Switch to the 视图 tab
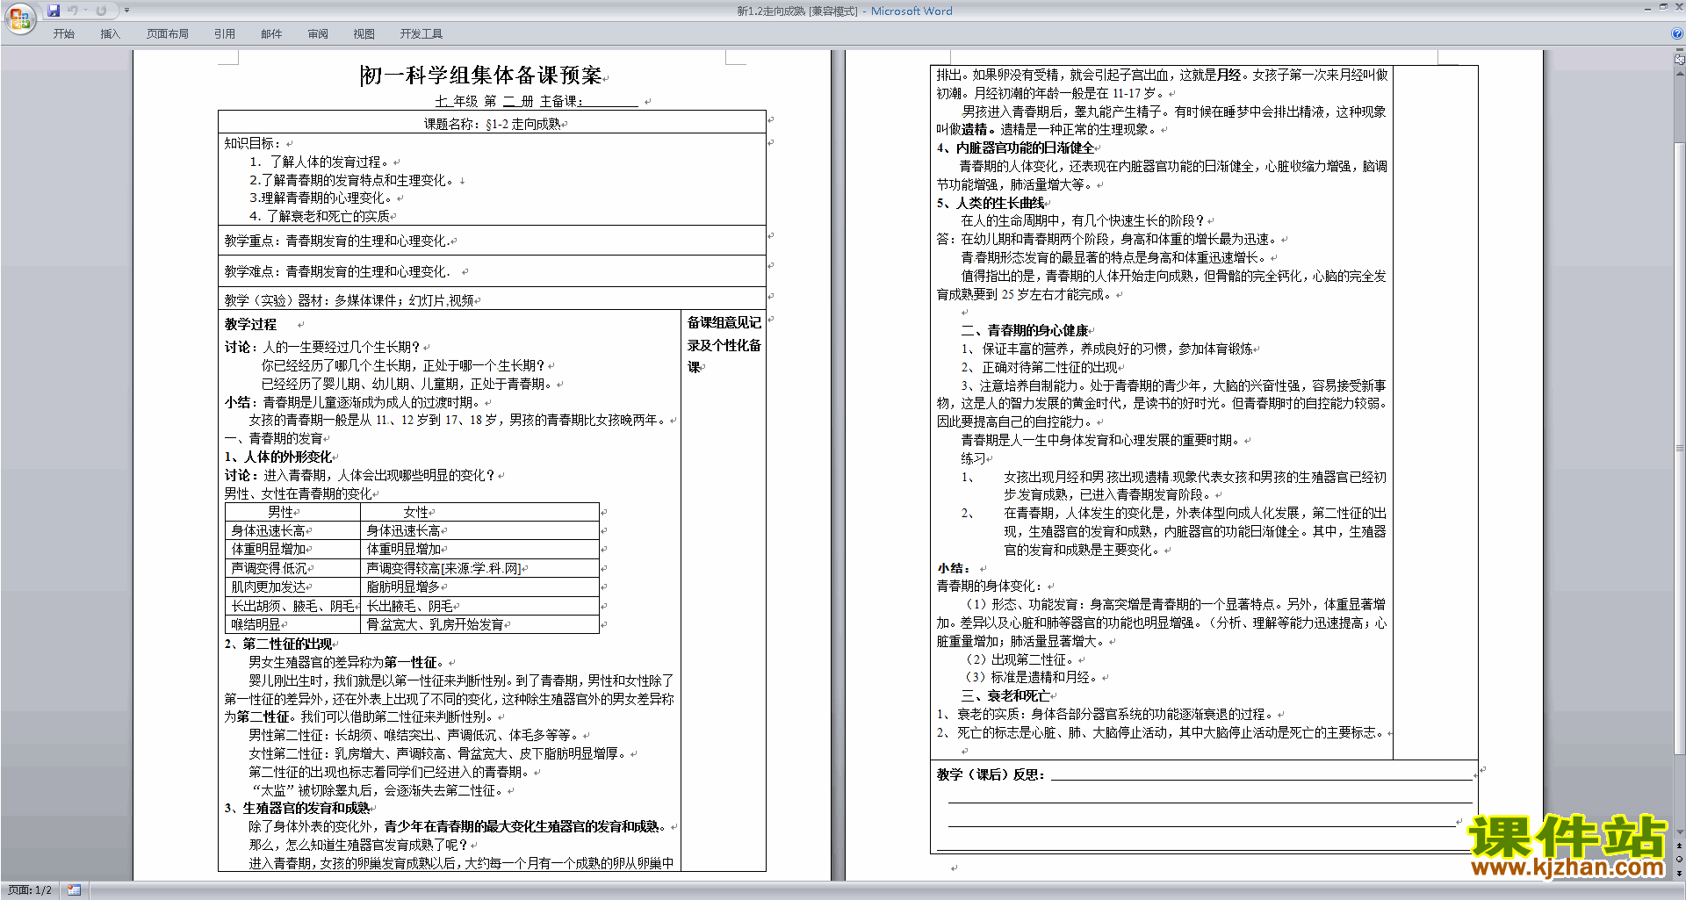The image size is (1686, 900). [x=364, y=34]
